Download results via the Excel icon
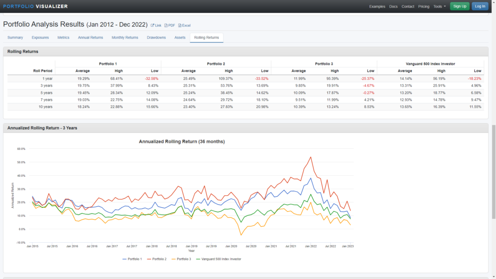496x279 pixels. coord(184,25)
